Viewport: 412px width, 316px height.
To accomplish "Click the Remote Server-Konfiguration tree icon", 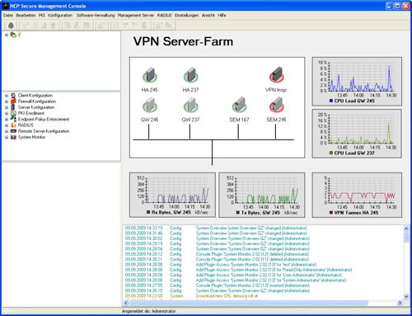I will [13, 131].
